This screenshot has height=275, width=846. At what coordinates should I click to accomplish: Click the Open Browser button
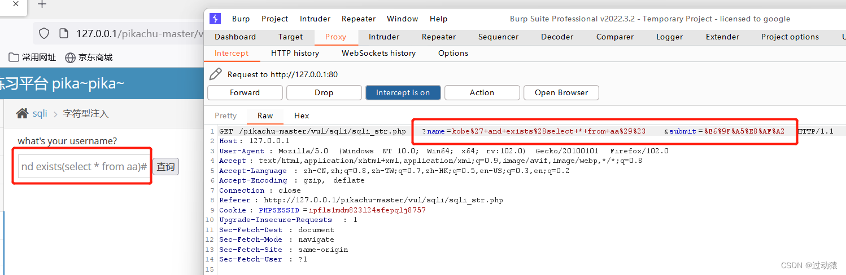[561, 92]
